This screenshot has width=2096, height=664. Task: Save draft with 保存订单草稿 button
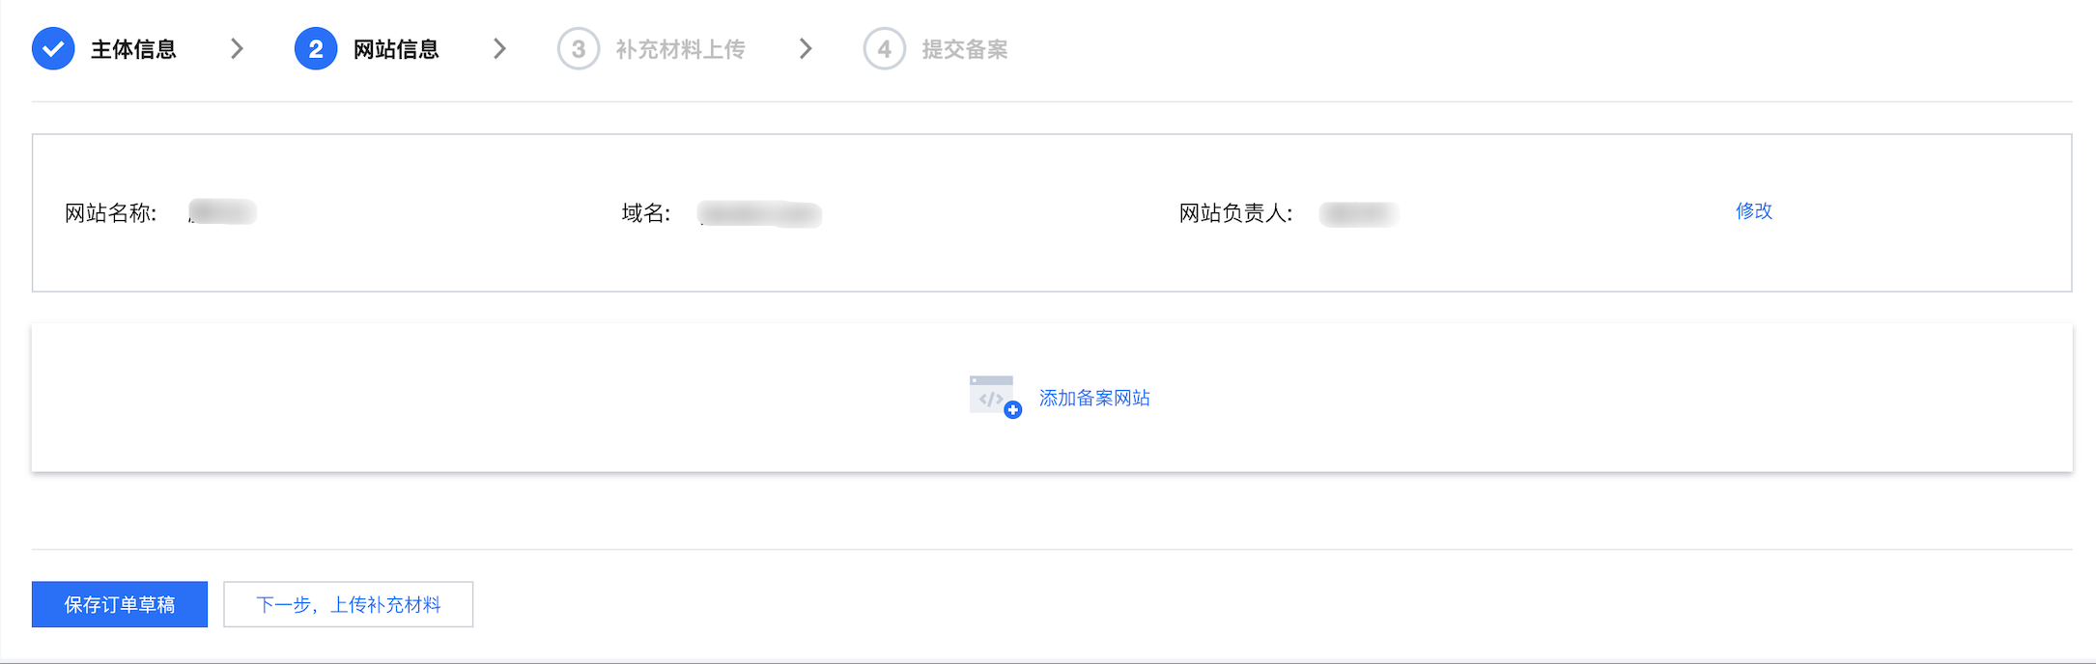120,604
